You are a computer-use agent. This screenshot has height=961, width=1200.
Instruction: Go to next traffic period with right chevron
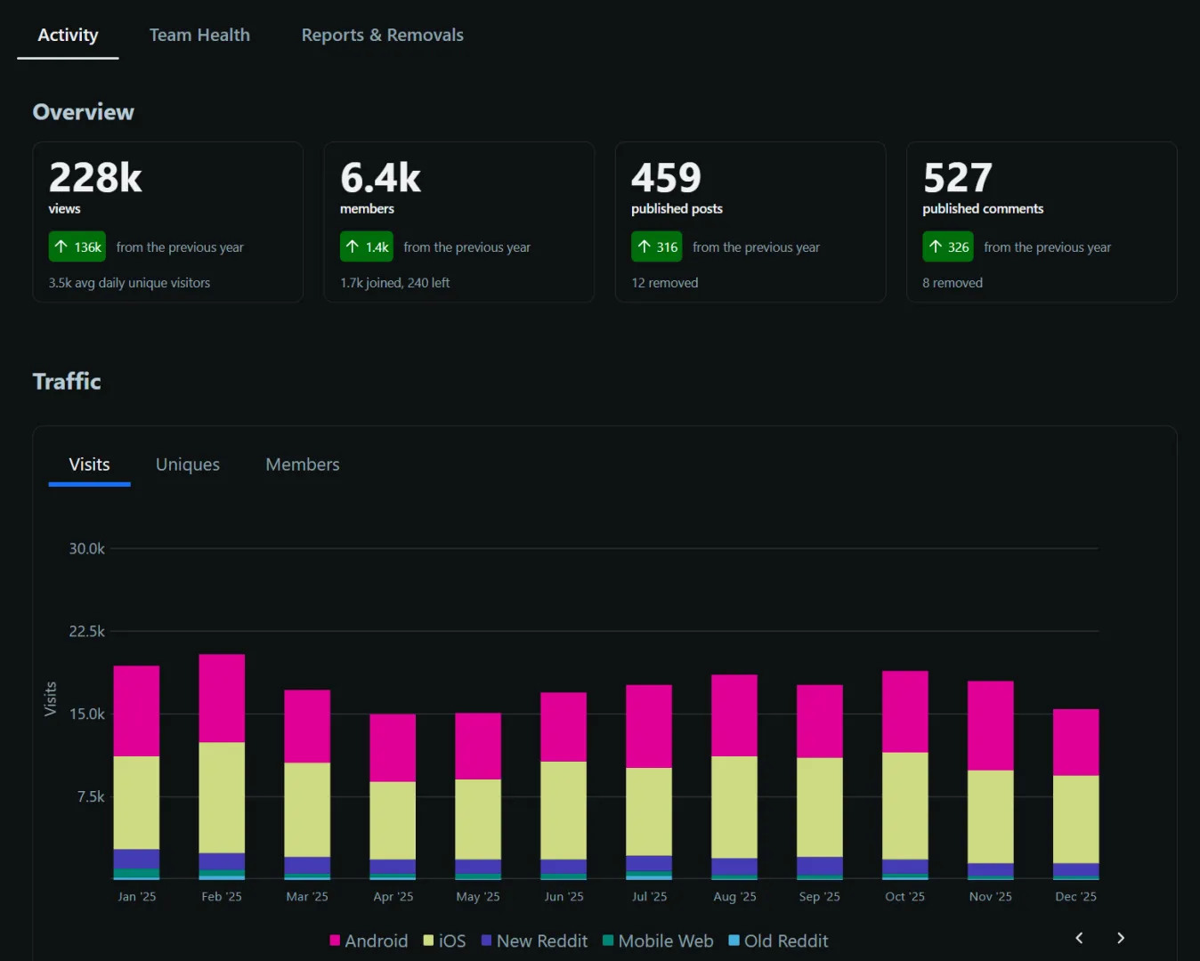(x=1121, y=938)
